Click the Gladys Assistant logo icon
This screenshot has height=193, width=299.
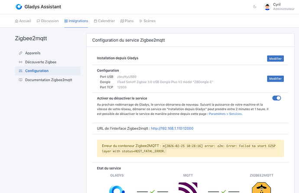pos(19,7)
